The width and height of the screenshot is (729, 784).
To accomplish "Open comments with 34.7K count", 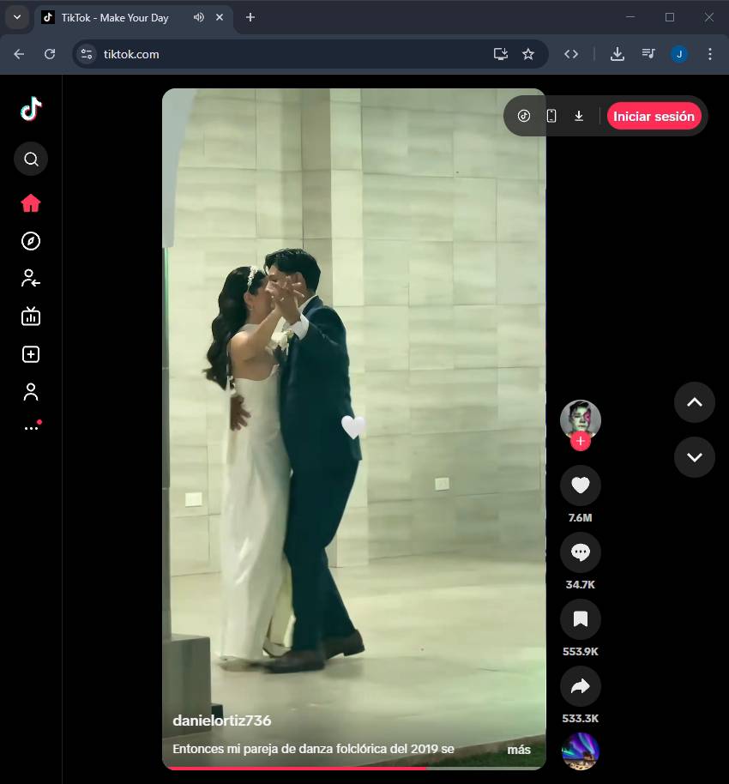I will (x=581, y=552).
